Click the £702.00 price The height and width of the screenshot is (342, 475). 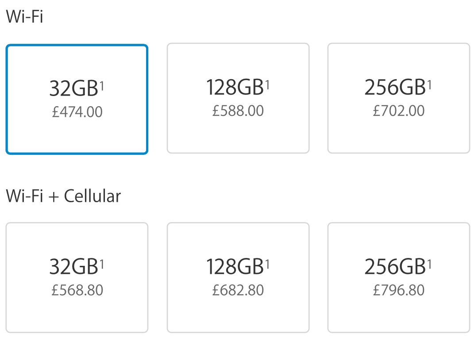398,110
